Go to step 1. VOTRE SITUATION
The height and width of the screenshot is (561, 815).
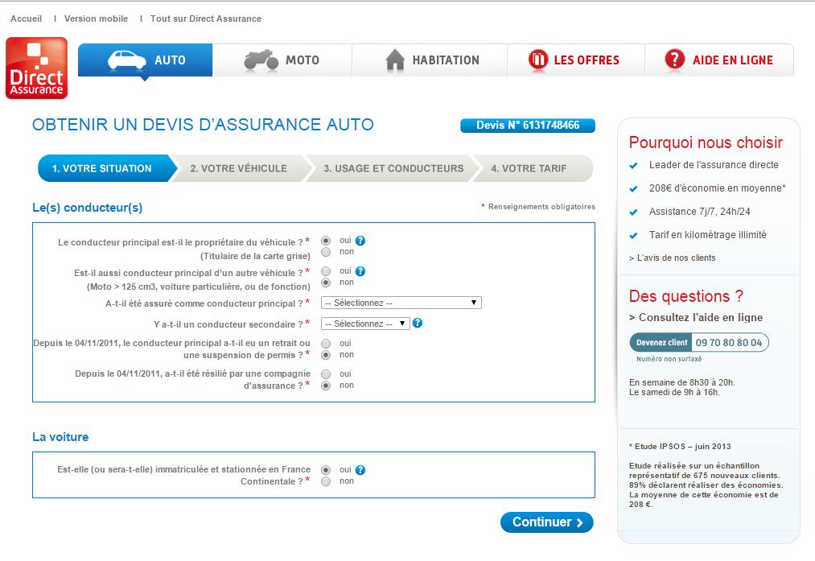[106, 168]
